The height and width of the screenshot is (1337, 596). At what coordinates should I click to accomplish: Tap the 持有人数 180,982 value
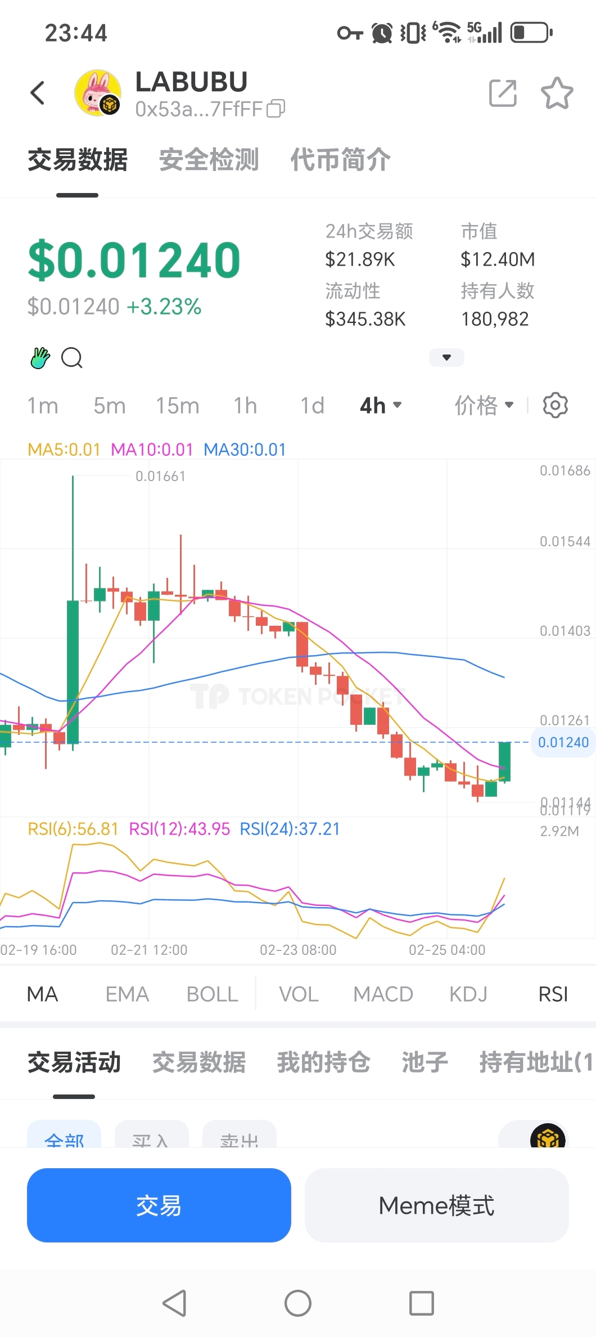[495, 319]
